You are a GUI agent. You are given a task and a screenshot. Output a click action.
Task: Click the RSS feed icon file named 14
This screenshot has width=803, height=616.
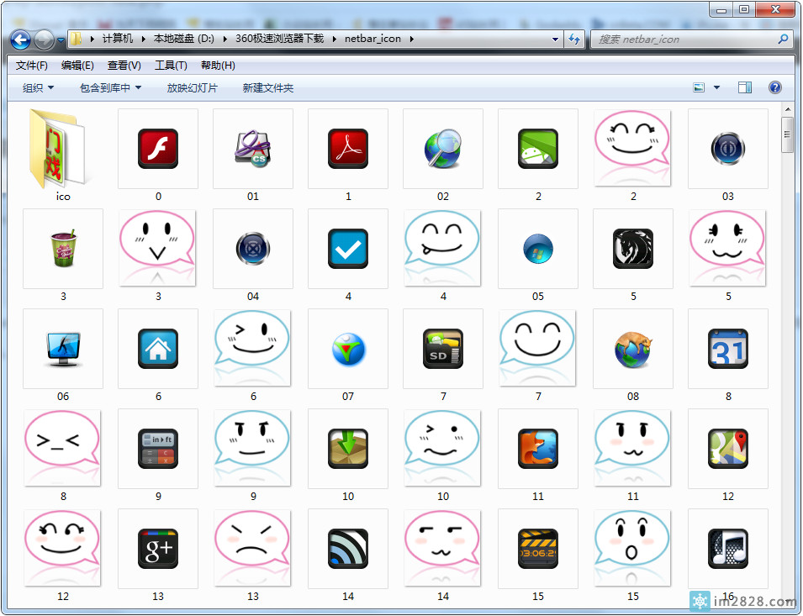(348, 550)
